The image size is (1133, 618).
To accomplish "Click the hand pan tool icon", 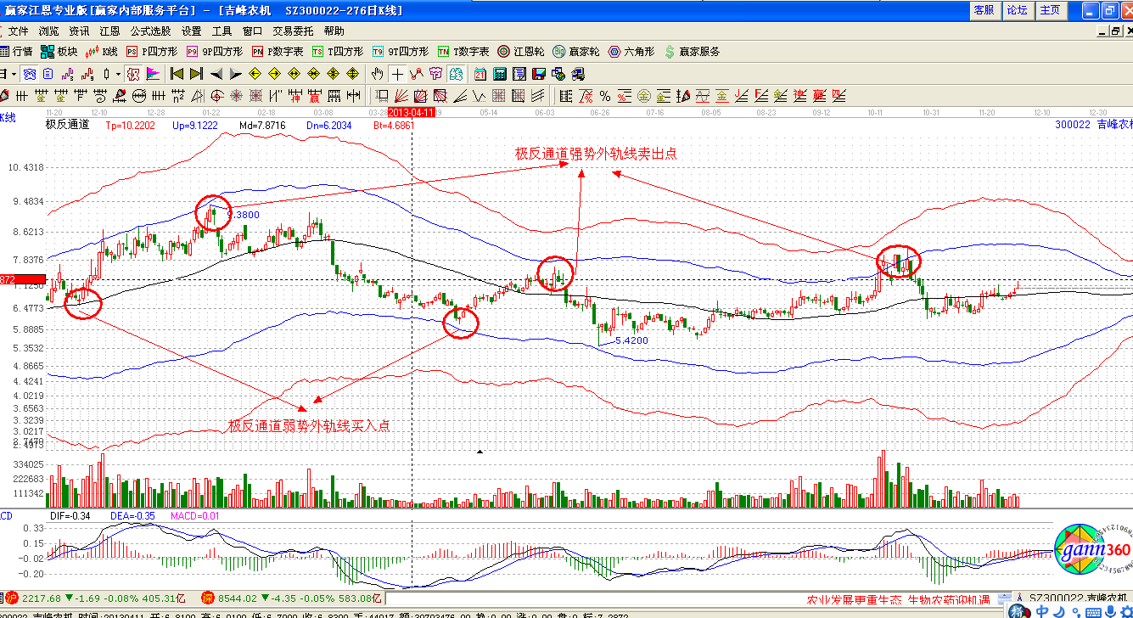I will (378, 74).
